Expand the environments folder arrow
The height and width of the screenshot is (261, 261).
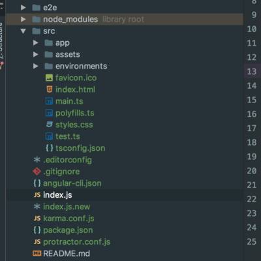(x=36, y=66)
